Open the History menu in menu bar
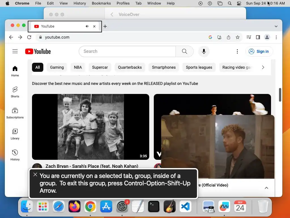Screen dimensions: 290x218 [80, 3]
